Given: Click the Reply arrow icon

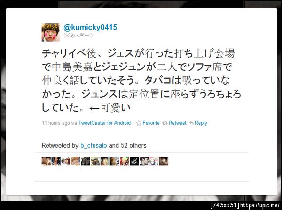Looking at the screenshot, I should [x=191, y=123].
